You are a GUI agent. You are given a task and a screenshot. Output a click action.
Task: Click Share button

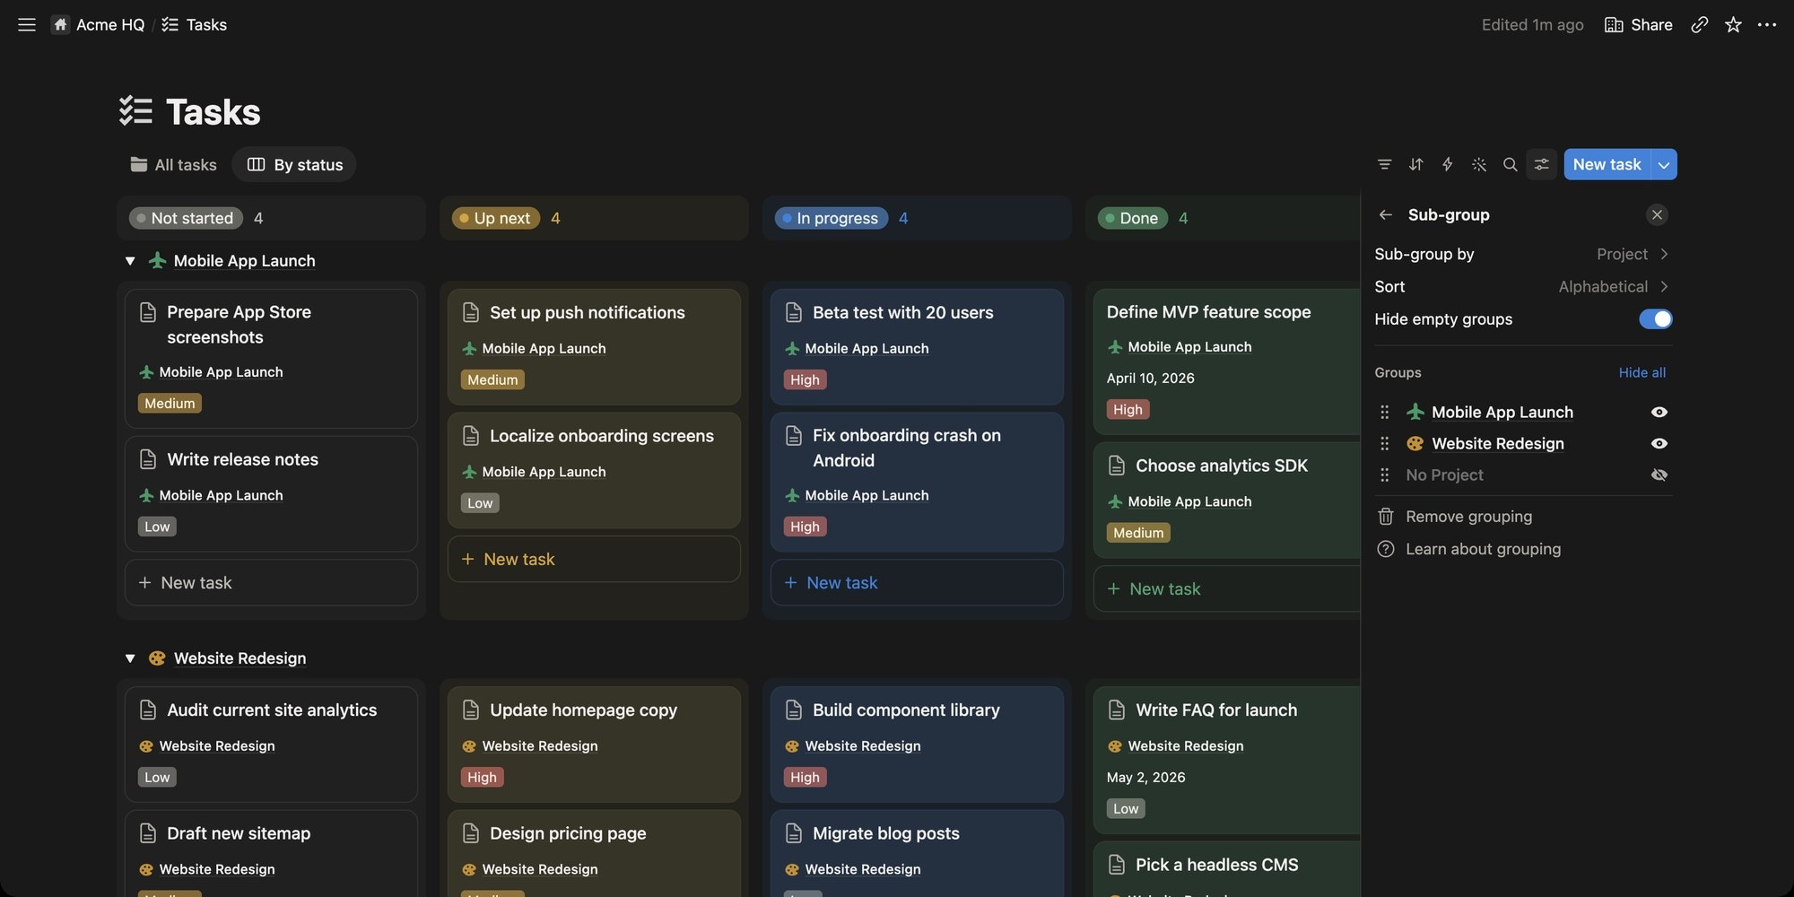[1638, 24]
